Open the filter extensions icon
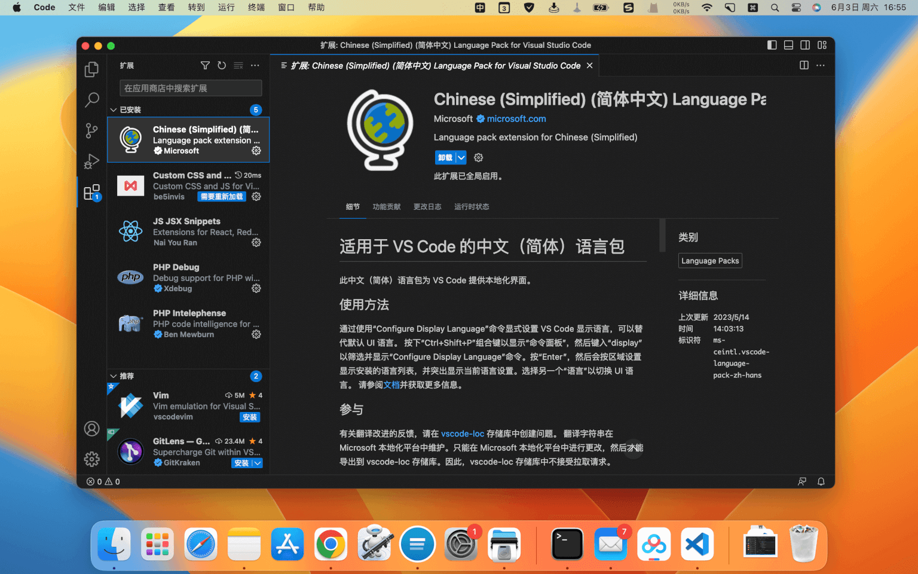This screenshot has height=574, width=918. (205, 65)
